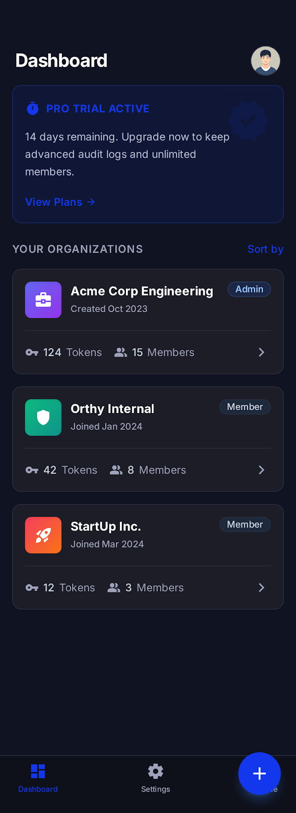Click the key icon showing 42 Tokens

[x=31, y=470]
